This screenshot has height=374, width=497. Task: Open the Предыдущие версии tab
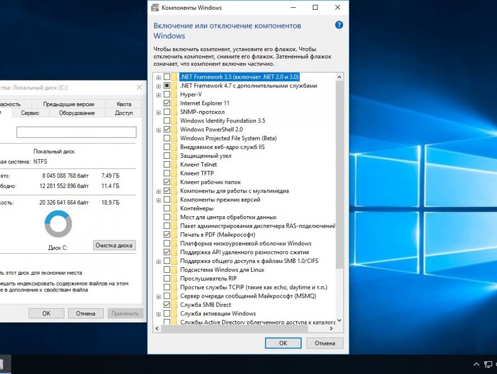tap(68, 104)
